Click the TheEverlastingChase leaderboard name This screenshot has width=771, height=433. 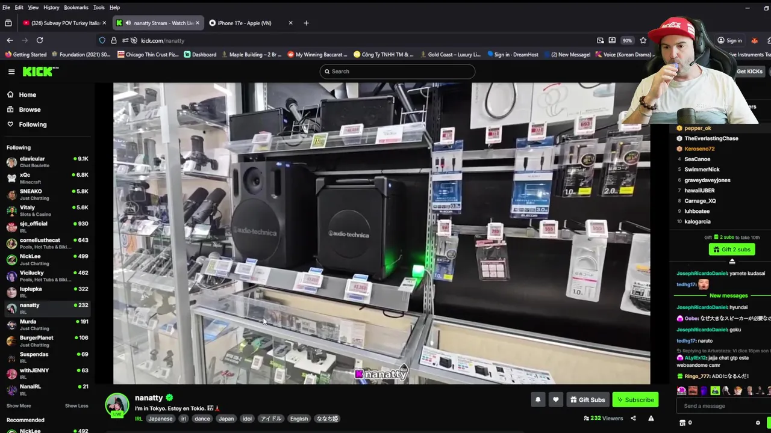pos(711,138)
